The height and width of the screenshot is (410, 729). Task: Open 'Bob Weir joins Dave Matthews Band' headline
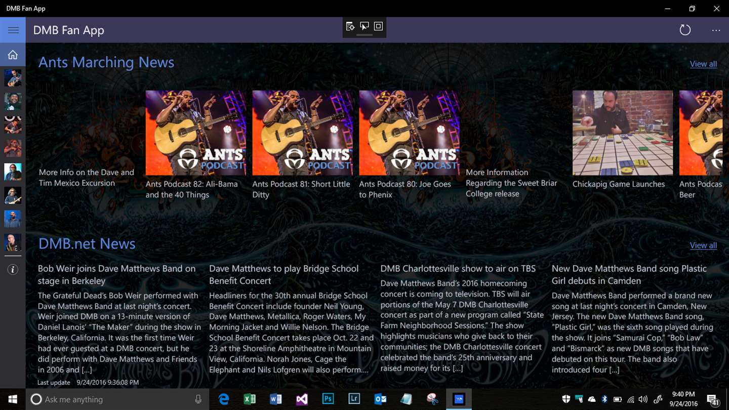[x=116, y=275]
